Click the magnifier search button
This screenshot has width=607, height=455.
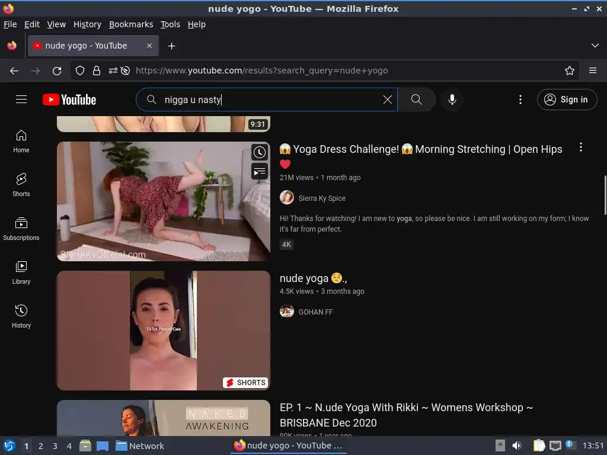(417, 100)
